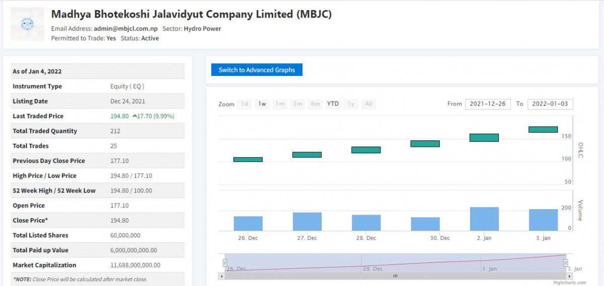Click the 26. Dec volume bar
This screenshot has width=604, height=286.
click(x=248, y=224)
